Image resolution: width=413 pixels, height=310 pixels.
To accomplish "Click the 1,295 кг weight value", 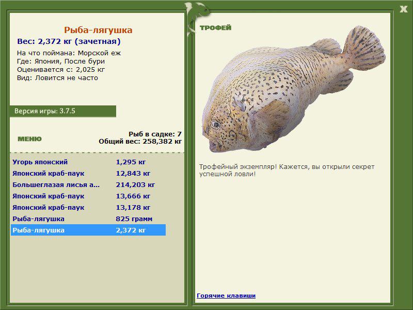I will (x=131, y=162).
